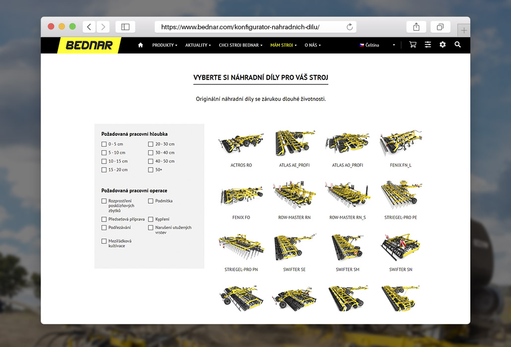Image resolution: width=511 pixels, height=347 pixels.
Task: Check Meziřádková kultivace box
Action: point(104,241)
